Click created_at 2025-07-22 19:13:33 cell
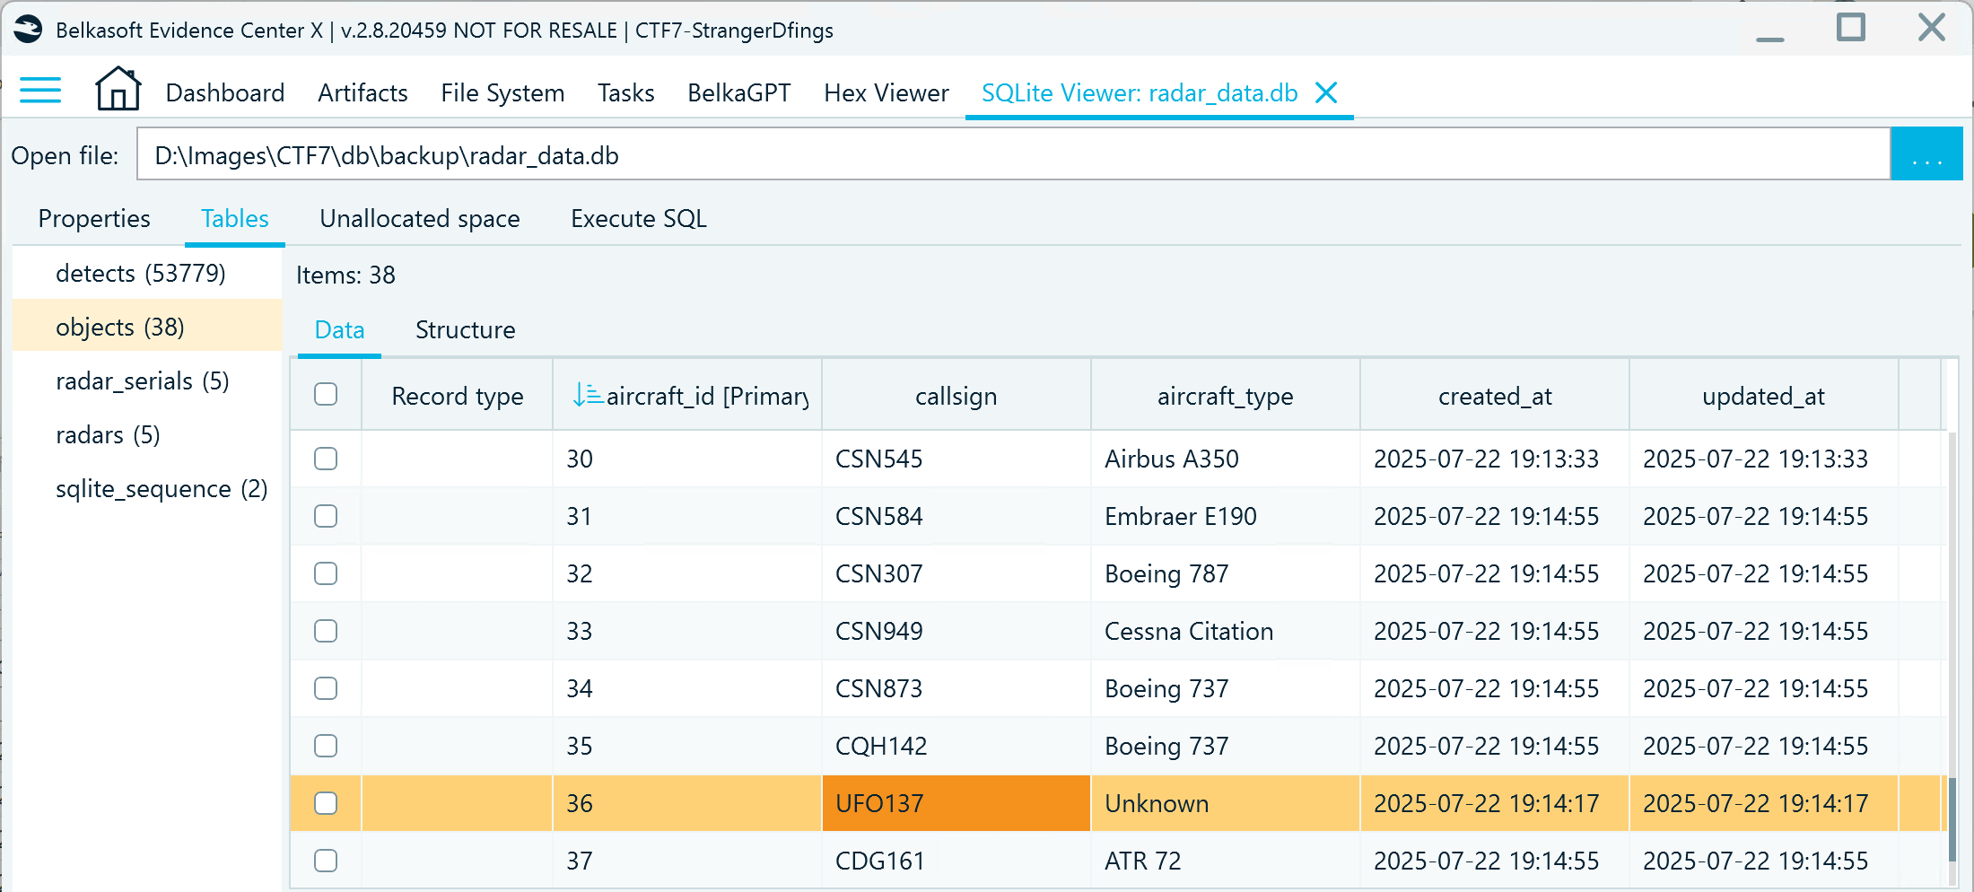 click(1495, 459)
